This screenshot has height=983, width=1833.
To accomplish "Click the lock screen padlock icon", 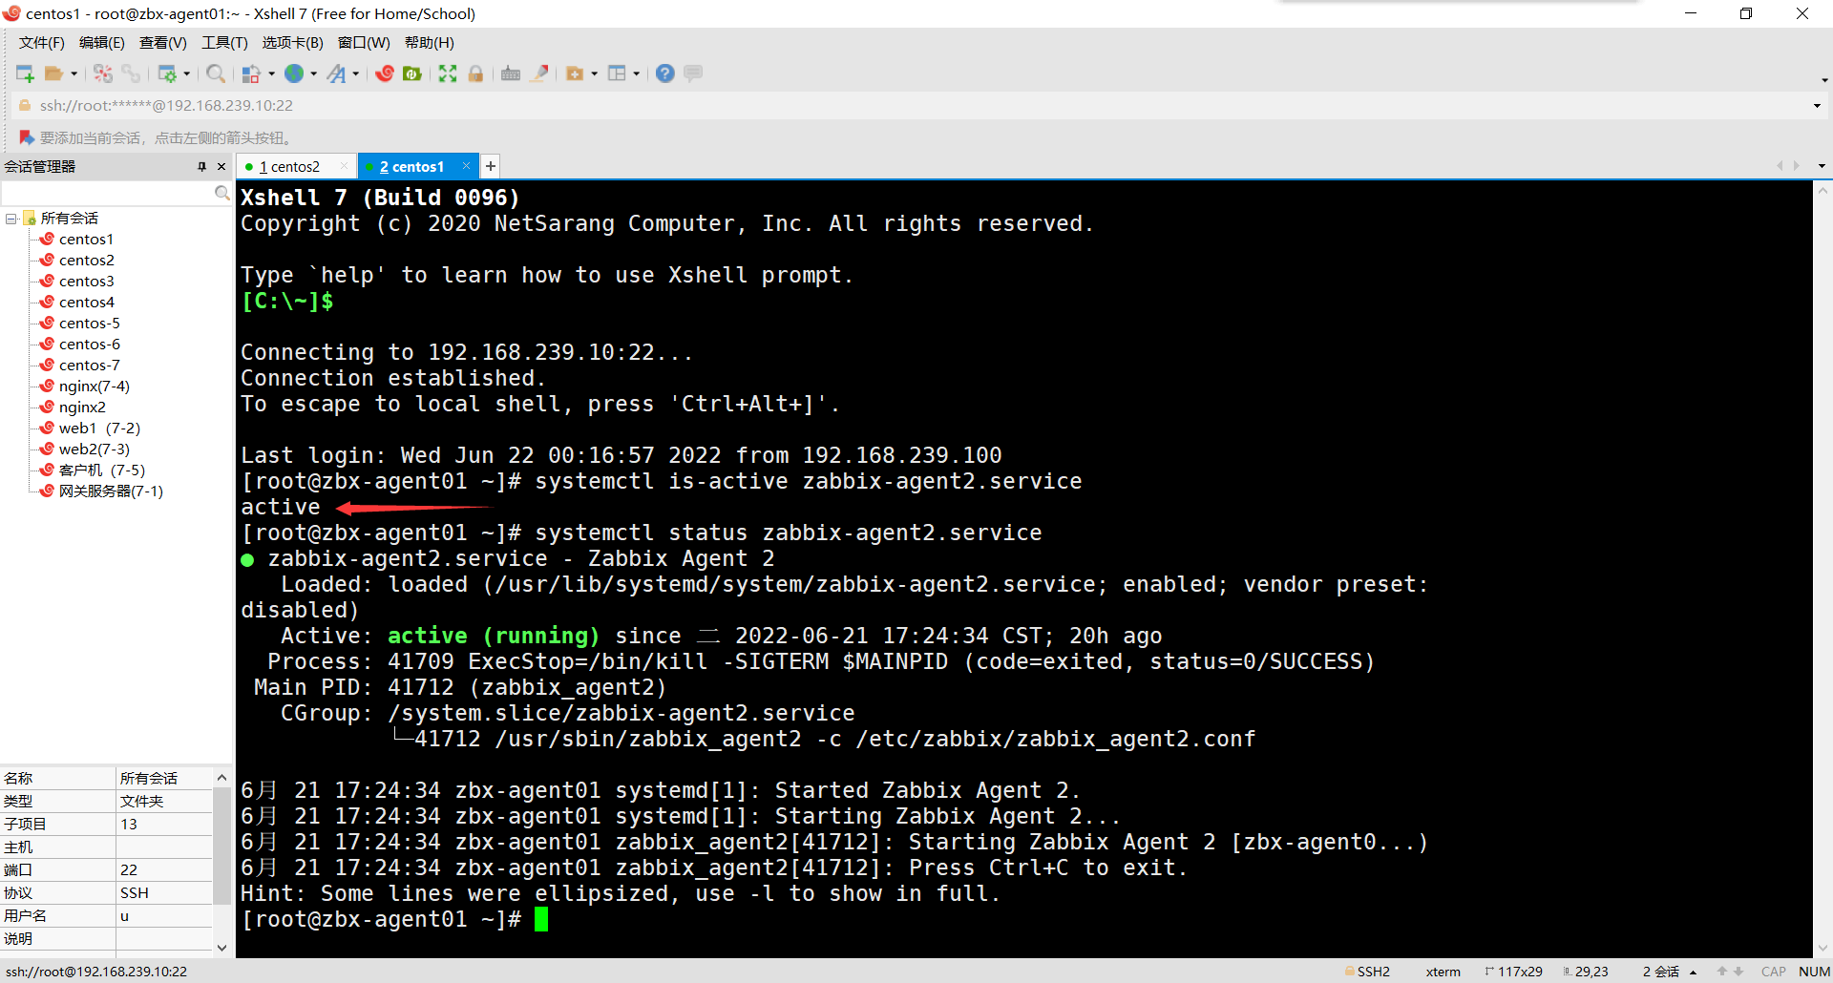I will [475, 73].
